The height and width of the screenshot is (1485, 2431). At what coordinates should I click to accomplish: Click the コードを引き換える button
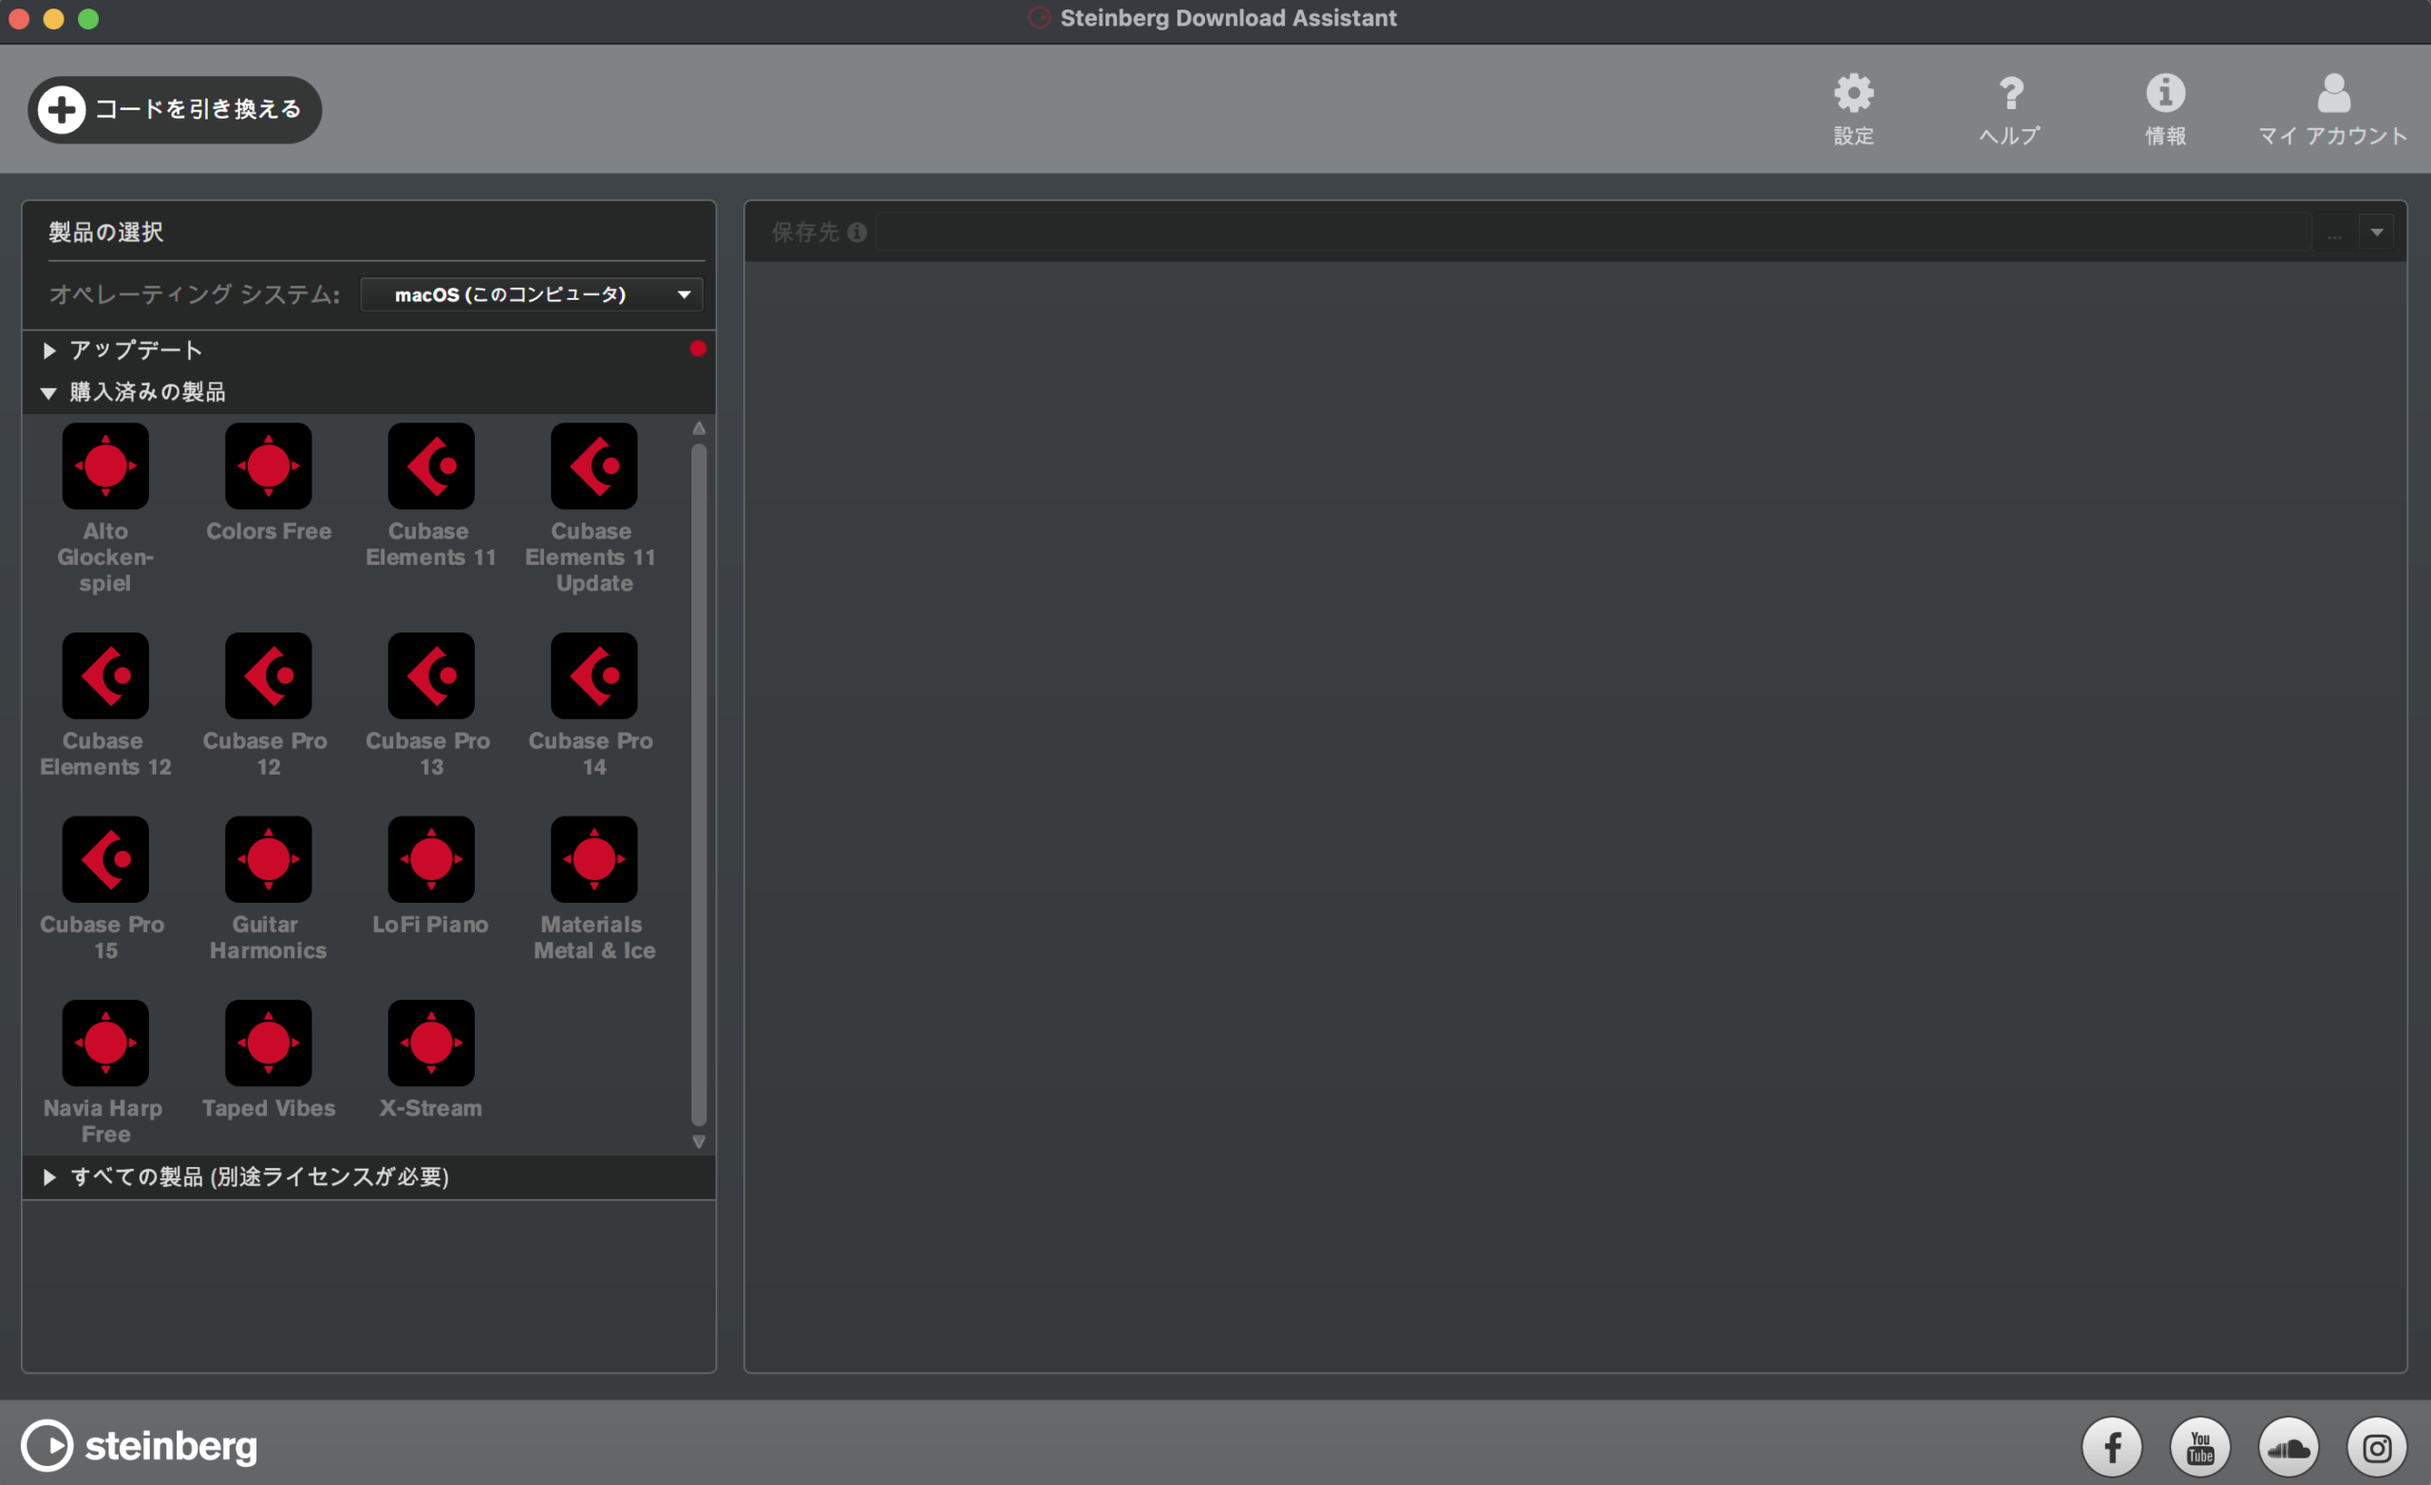[175, 109]
